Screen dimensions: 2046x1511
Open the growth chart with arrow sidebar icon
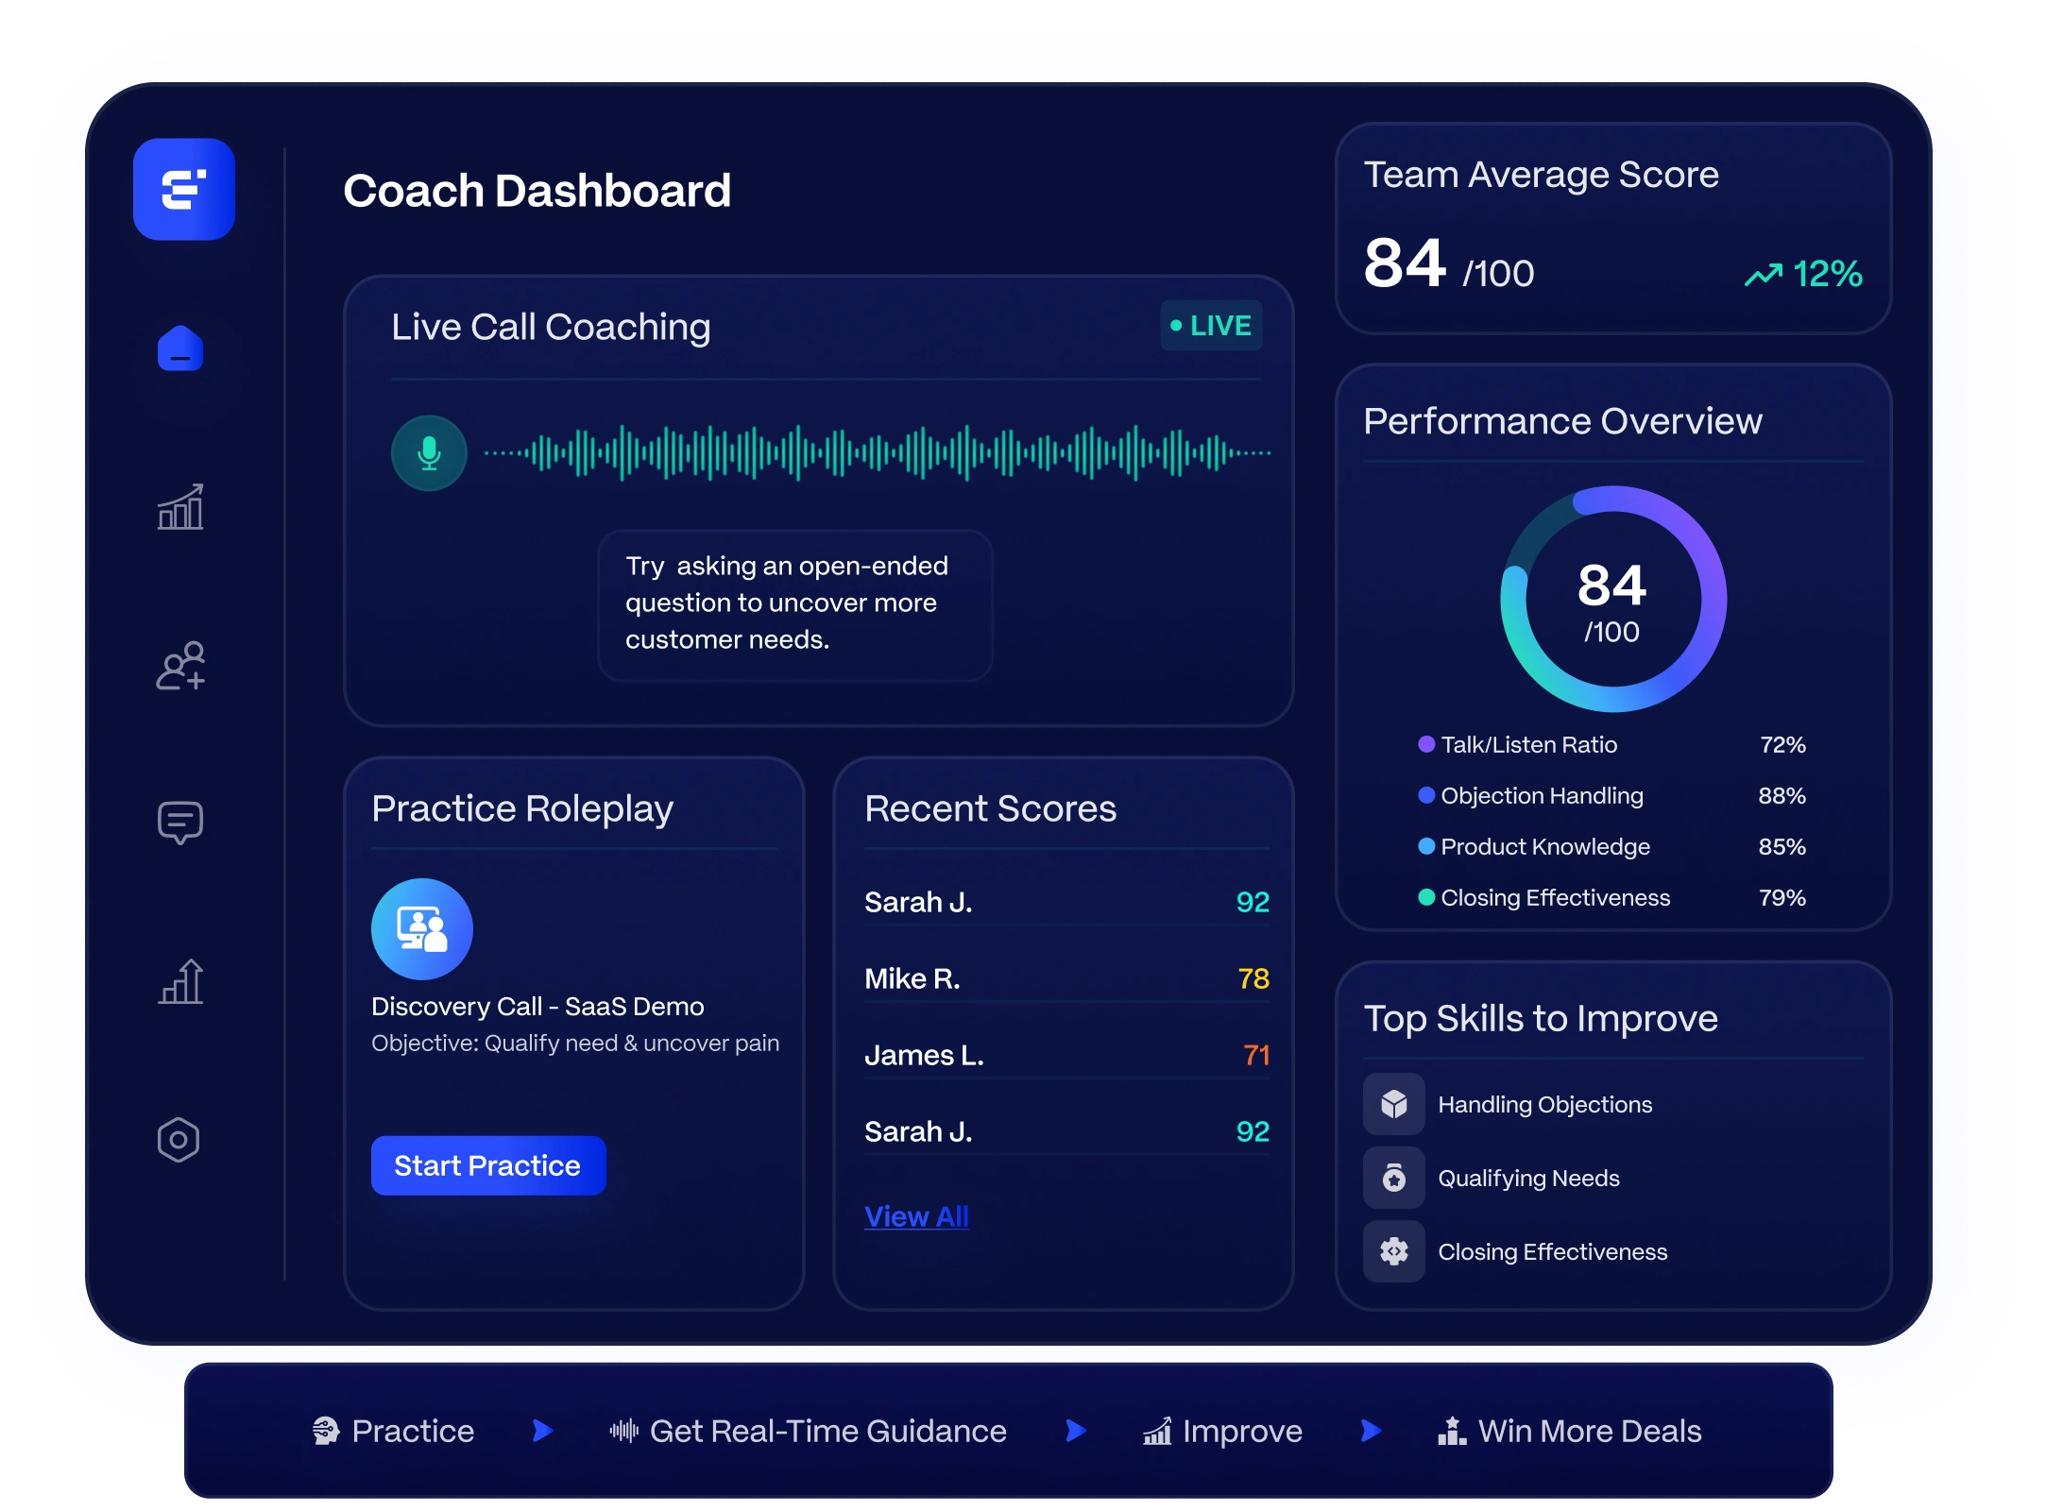tap(180, 981)
